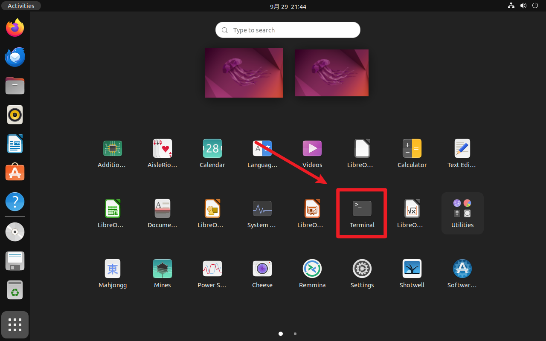546x341 pixels.
Task: Launch the Mines game
Action: click(163, 269)
